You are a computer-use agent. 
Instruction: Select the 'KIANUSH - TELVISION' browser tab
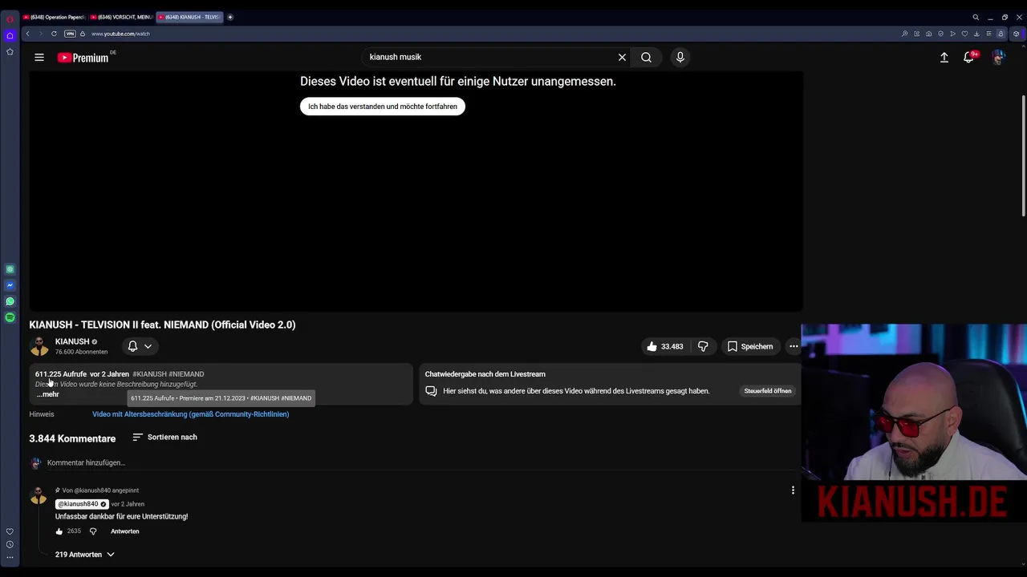coord(189,17)
